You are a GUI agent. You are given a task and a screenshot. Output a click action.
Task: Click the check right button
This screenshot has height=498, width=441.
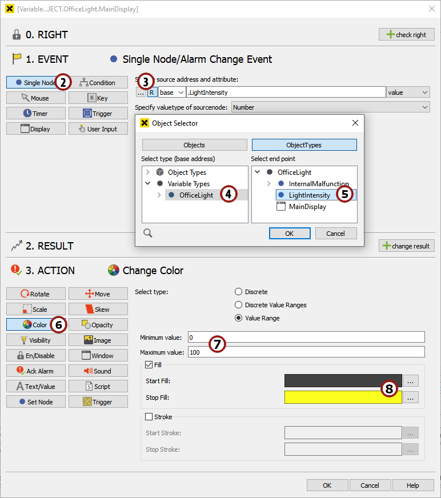point(406,34)
